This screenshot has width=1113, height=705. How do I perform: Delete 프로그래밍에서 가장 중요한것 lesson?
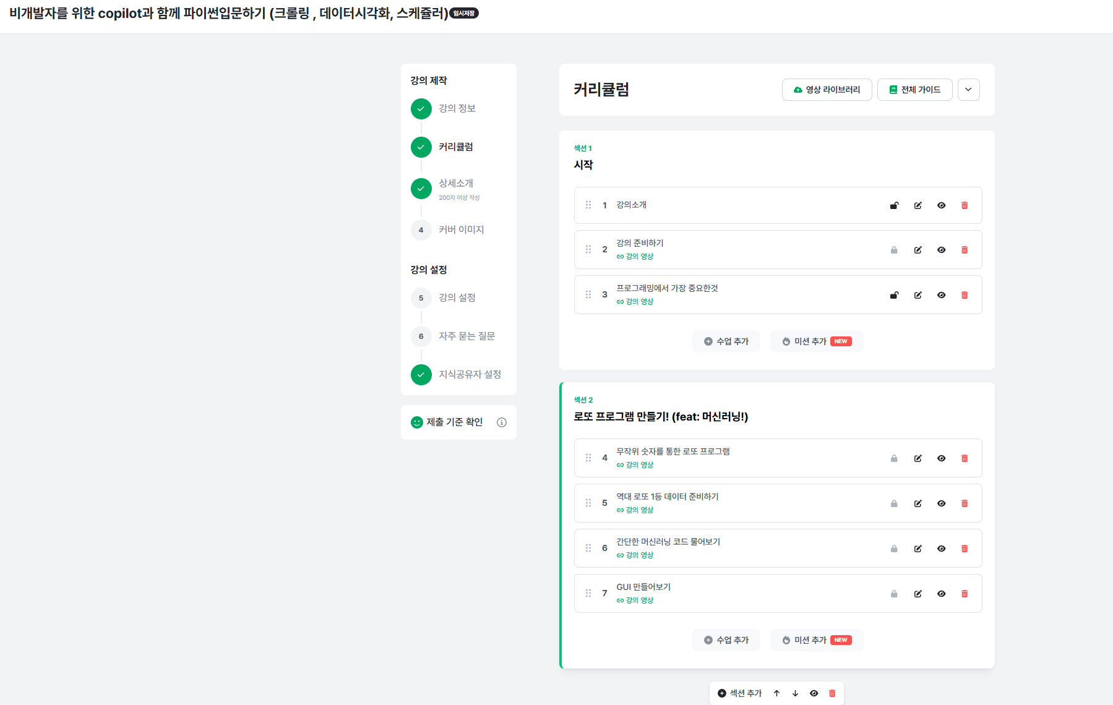click(x=965, y=295)
